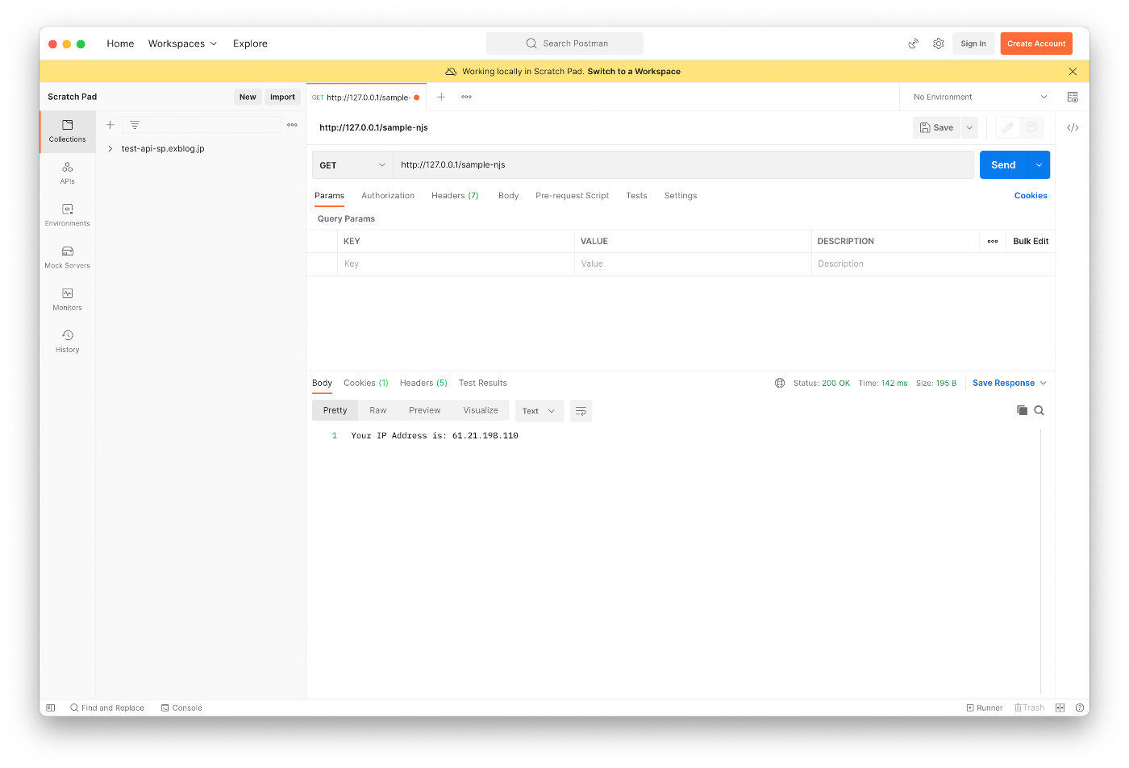Toggle sidebar icon in status bar

(51, 708)
